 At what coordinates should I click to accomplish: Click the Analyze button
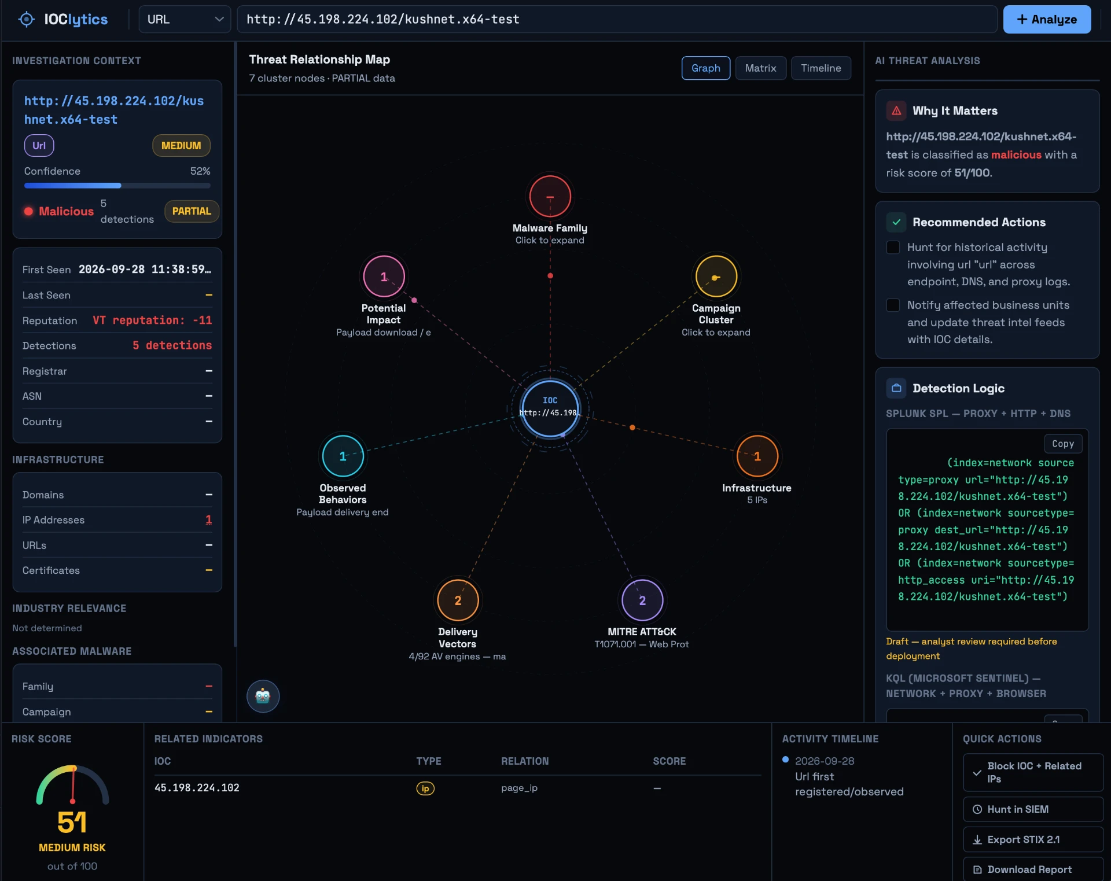1047,19
